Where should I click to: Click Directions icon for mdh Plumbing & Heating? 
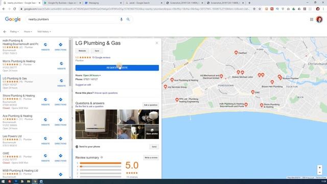click(60, 44)
